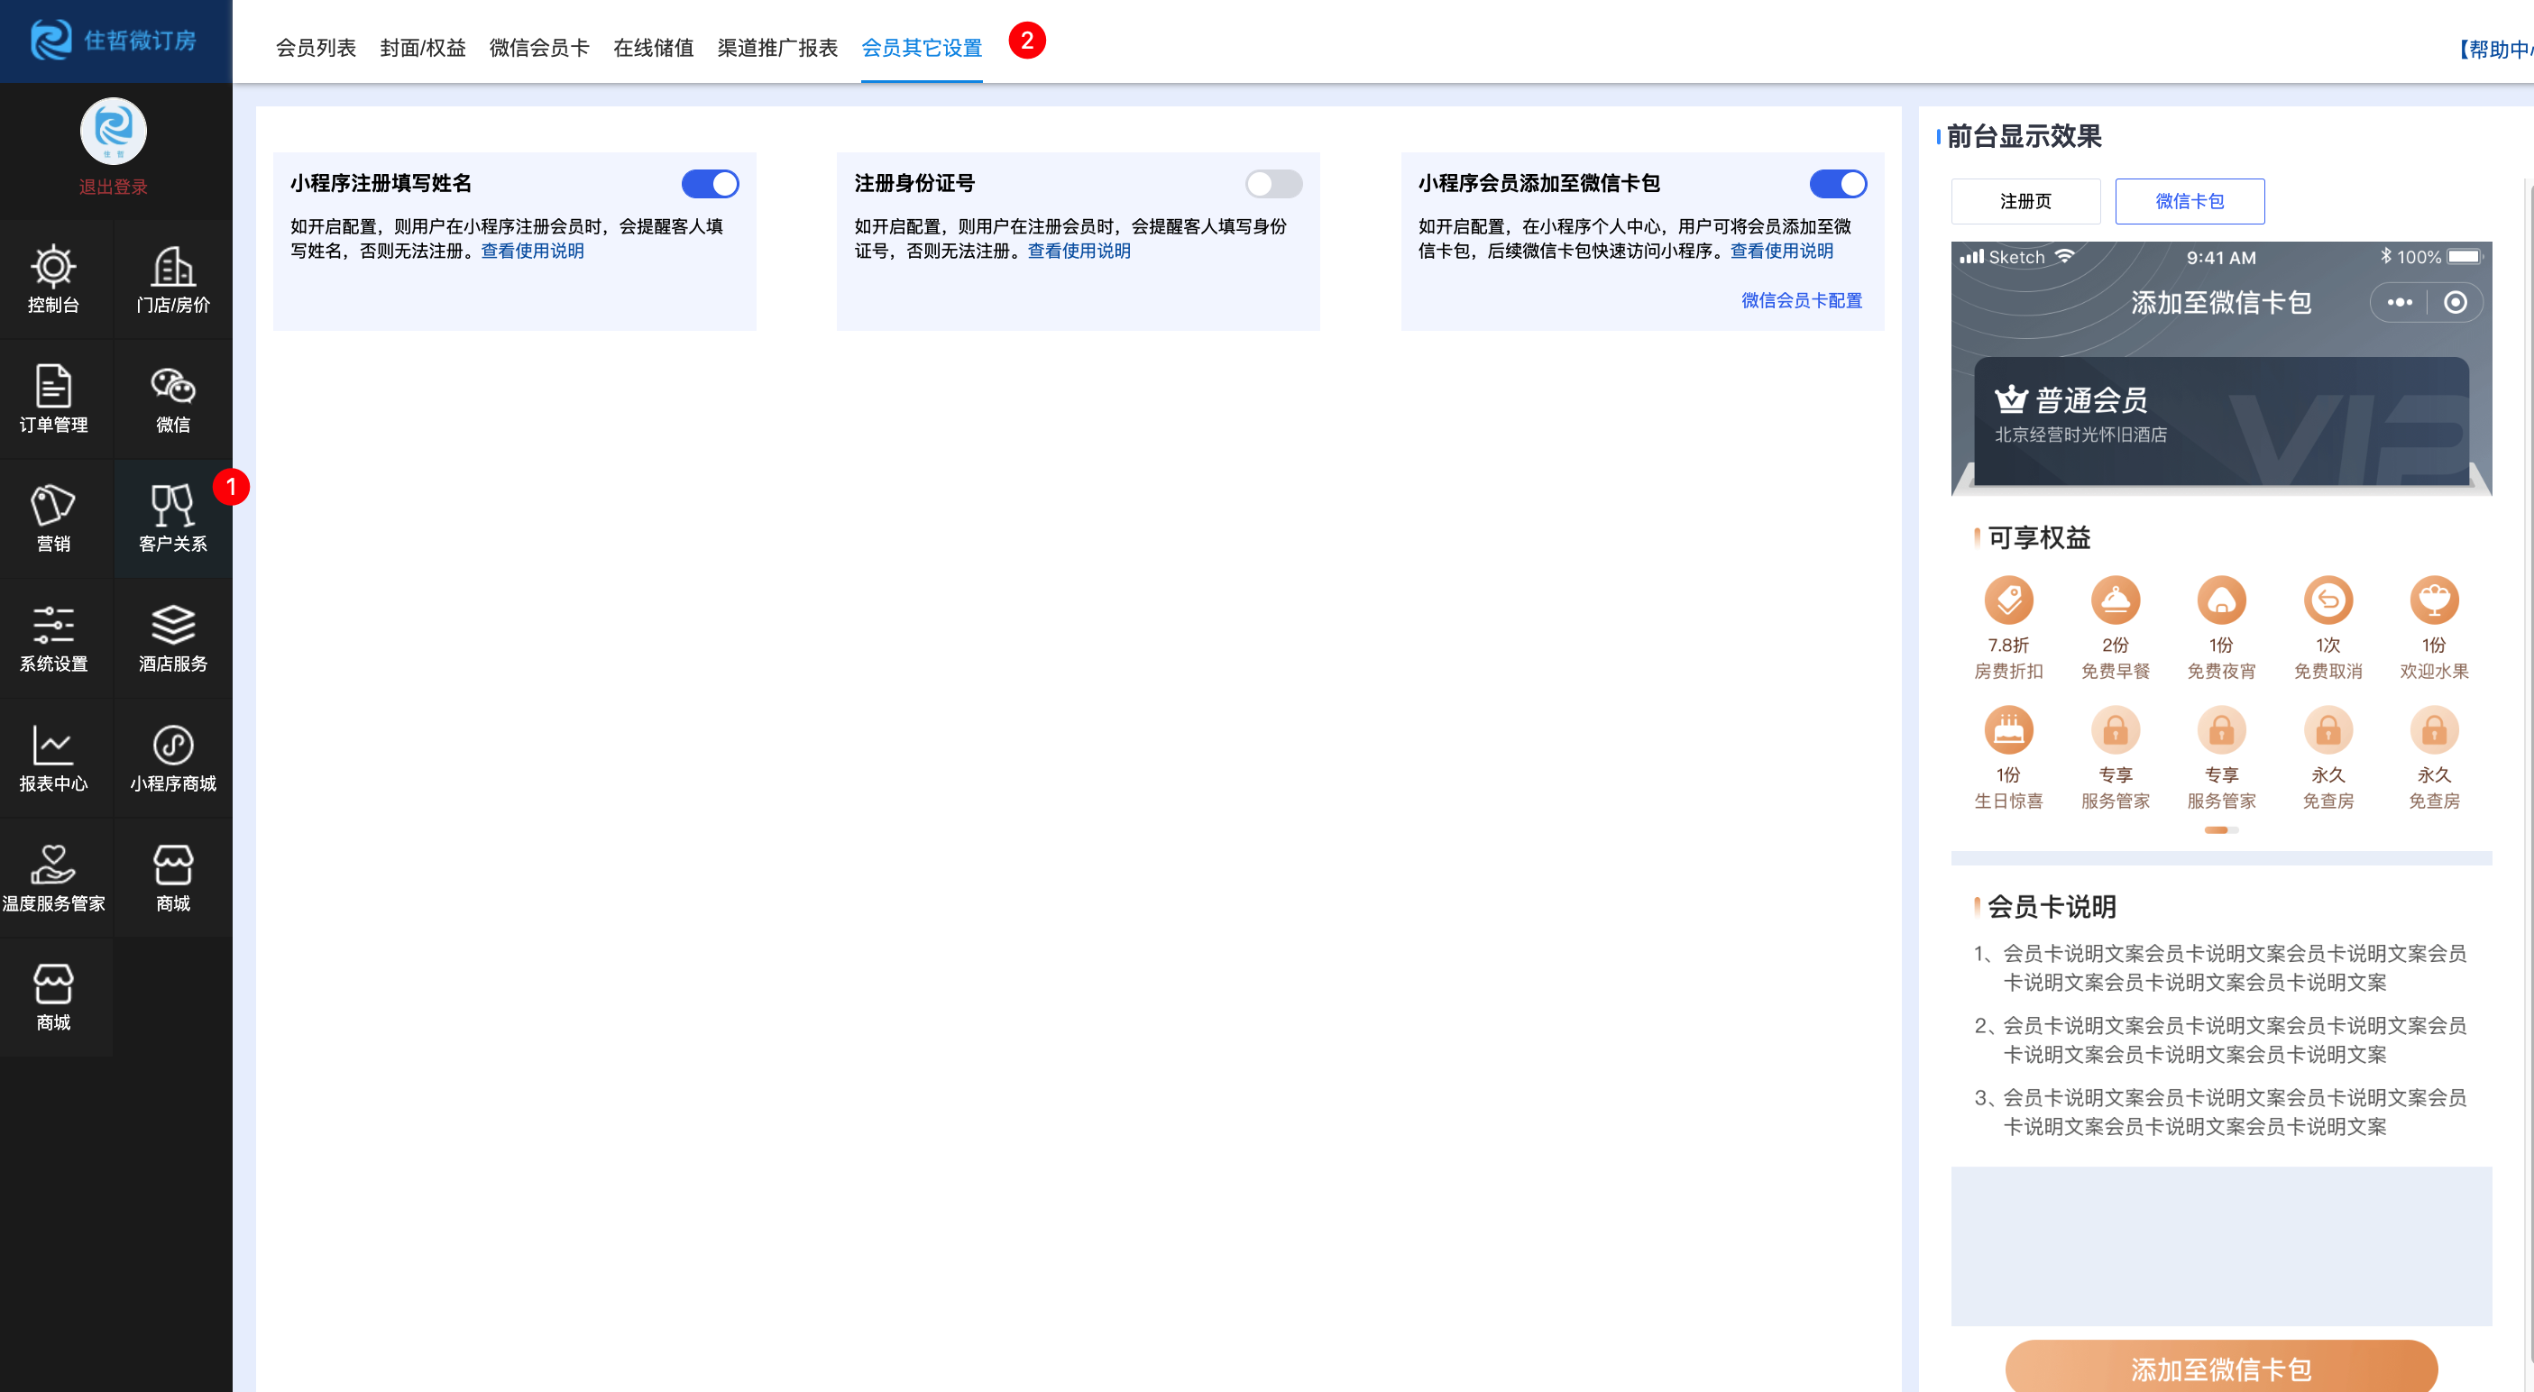Click the 1份 免费夜宵 benefit icon
Screen dimensions: 2534x1392
pos(2221,600)
